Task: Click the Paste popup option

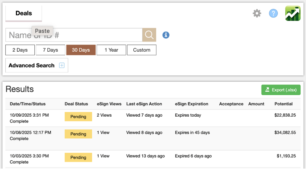Action: (42, 31)
